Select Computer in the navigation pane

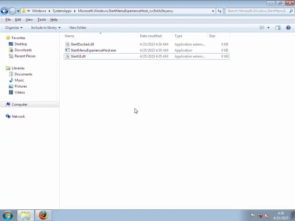pos(20,104)
